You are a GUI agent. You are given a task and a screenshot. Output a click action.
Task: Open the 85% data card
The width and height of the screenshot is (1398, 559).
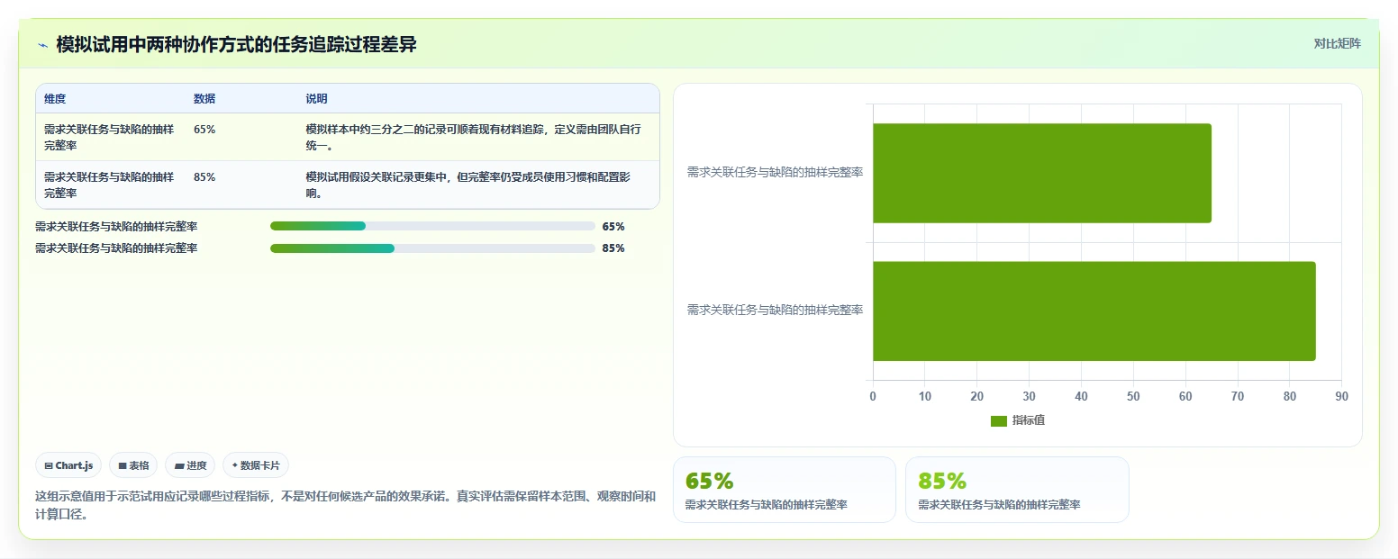(1017, 490)
